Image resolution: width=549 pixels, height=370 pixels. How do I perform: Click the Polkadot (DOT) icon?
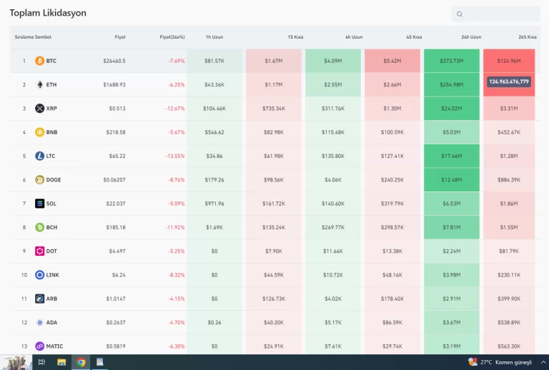[40, 251]
